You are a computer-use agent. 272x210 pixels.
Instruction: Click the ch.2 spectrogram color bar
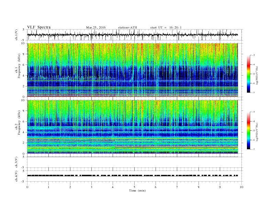[248, 131]
